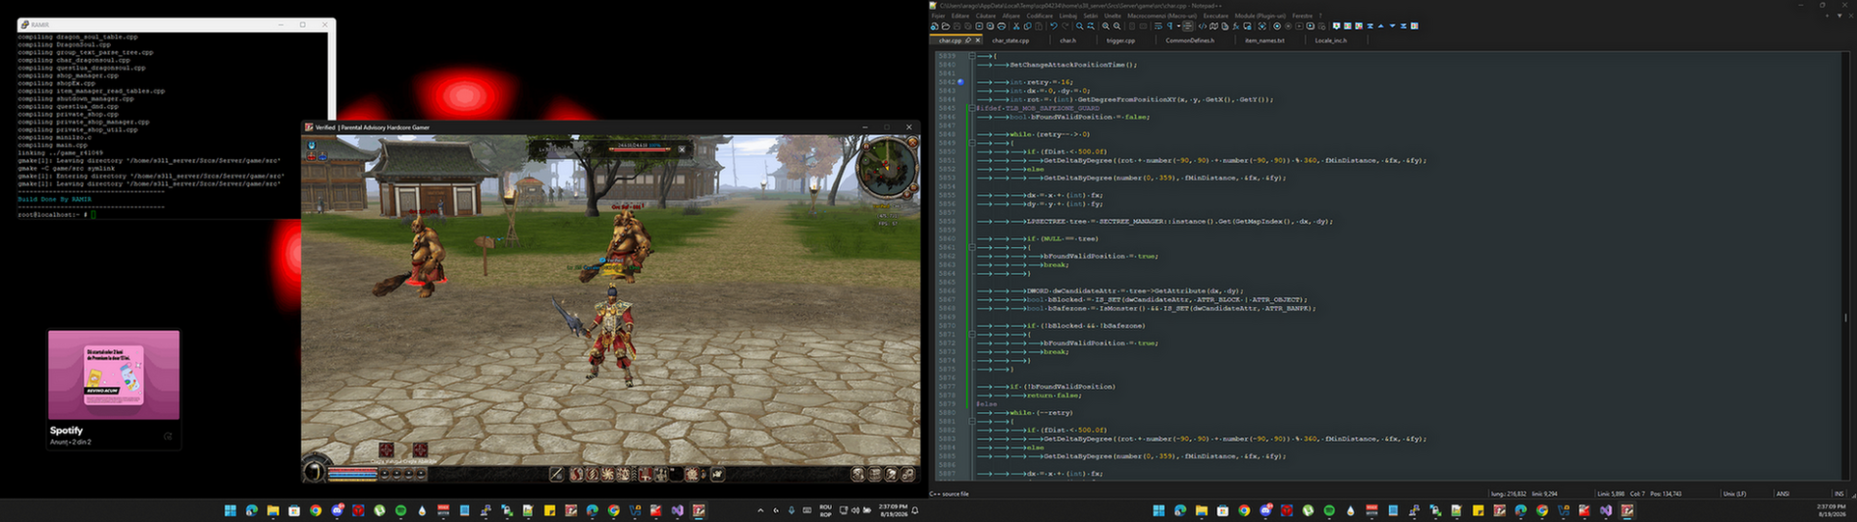Click the player HP bar in the game
This screenshot has width=1857, height=522.
pyautogui.click(x=352, y=468)
